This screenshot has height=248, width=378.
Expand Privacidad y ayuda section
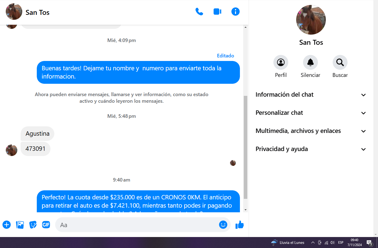(x=311, y=149)
